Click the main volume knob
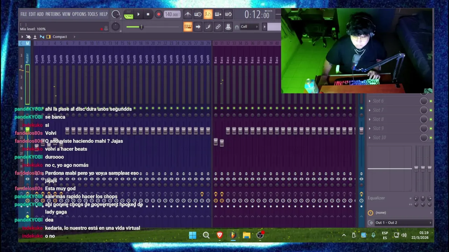The width and height of the screenshot is (449, 252). click(115, 14)
